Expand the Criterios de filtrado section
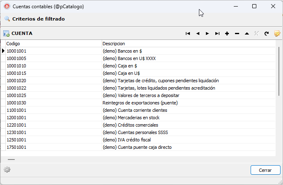The height and width of the screenshot is (185, 283). (x=39, y=19)
